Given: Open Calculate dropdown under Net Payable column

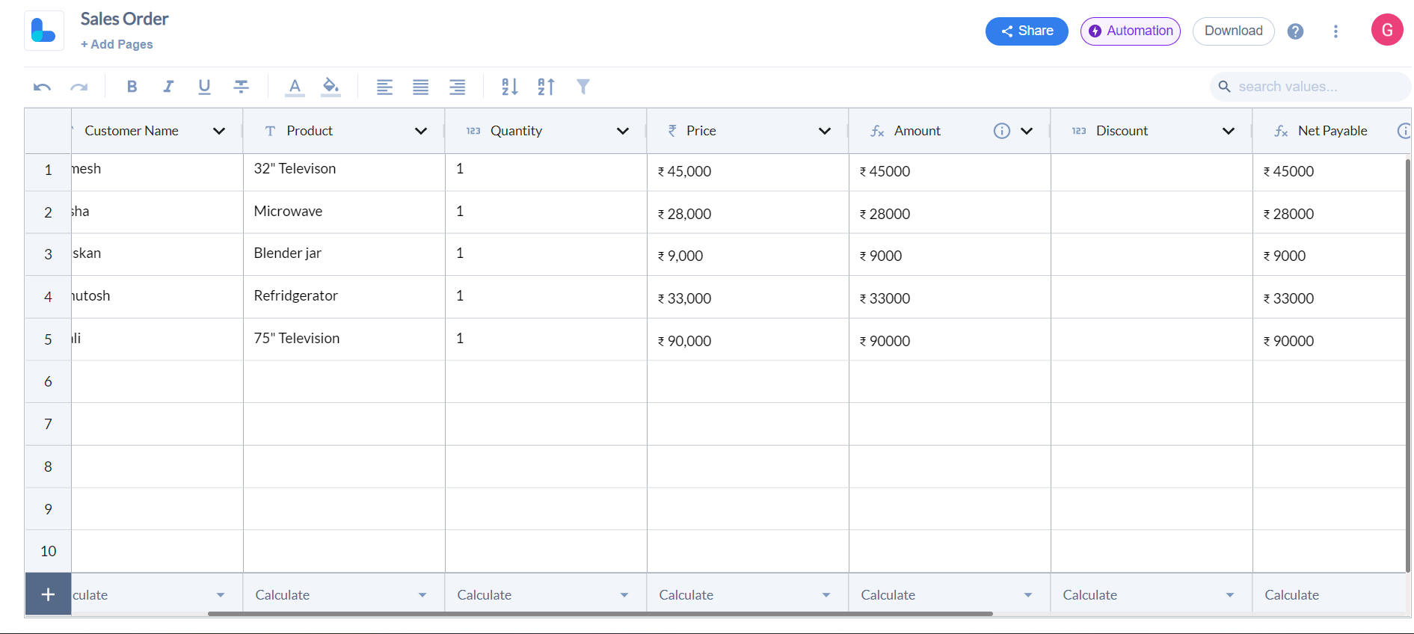Looking at the screenshot, I should [x=1331, y=595].
